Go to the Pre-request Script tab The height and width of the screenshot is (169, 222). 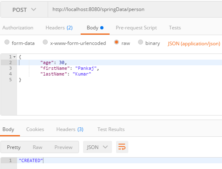click(136, 28)
